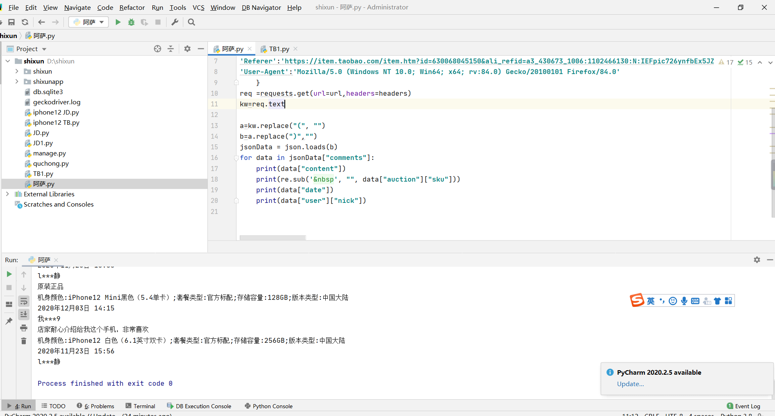
Task: Click the Save All floppy disk icon
Action: tap(11, 22)
